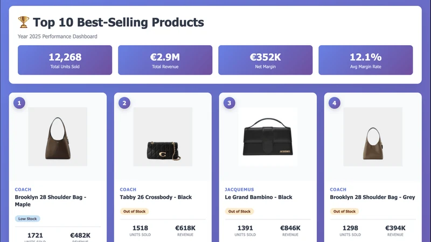Open the Total Revenue €2.9M card
Screen dimensions: 431x242
165,60
